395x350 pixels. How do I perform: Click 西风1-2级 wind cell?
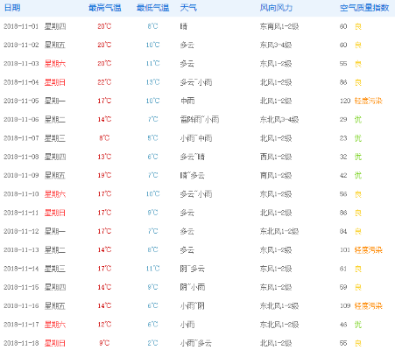coord(276,157)
